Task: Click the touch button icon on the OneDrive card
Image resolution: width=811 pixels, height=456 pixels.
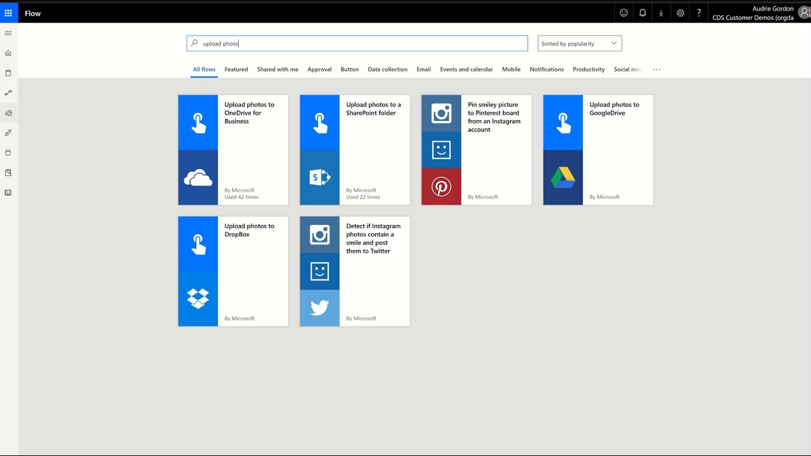Action: [198, 122]
